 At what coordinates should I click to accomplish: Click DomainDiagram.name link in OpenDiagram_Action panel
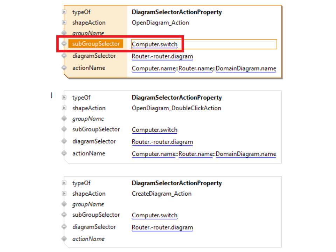[246, 69]
